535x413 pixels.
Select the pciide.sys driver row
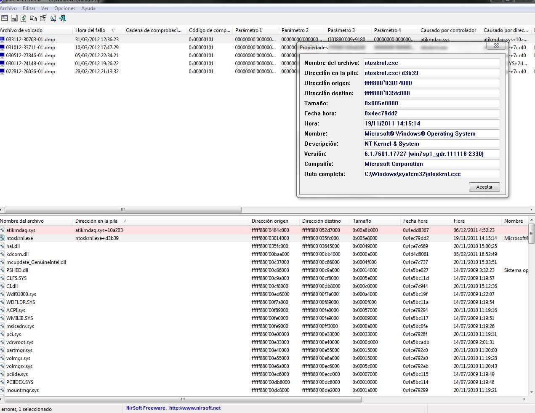tap(264, 374)
